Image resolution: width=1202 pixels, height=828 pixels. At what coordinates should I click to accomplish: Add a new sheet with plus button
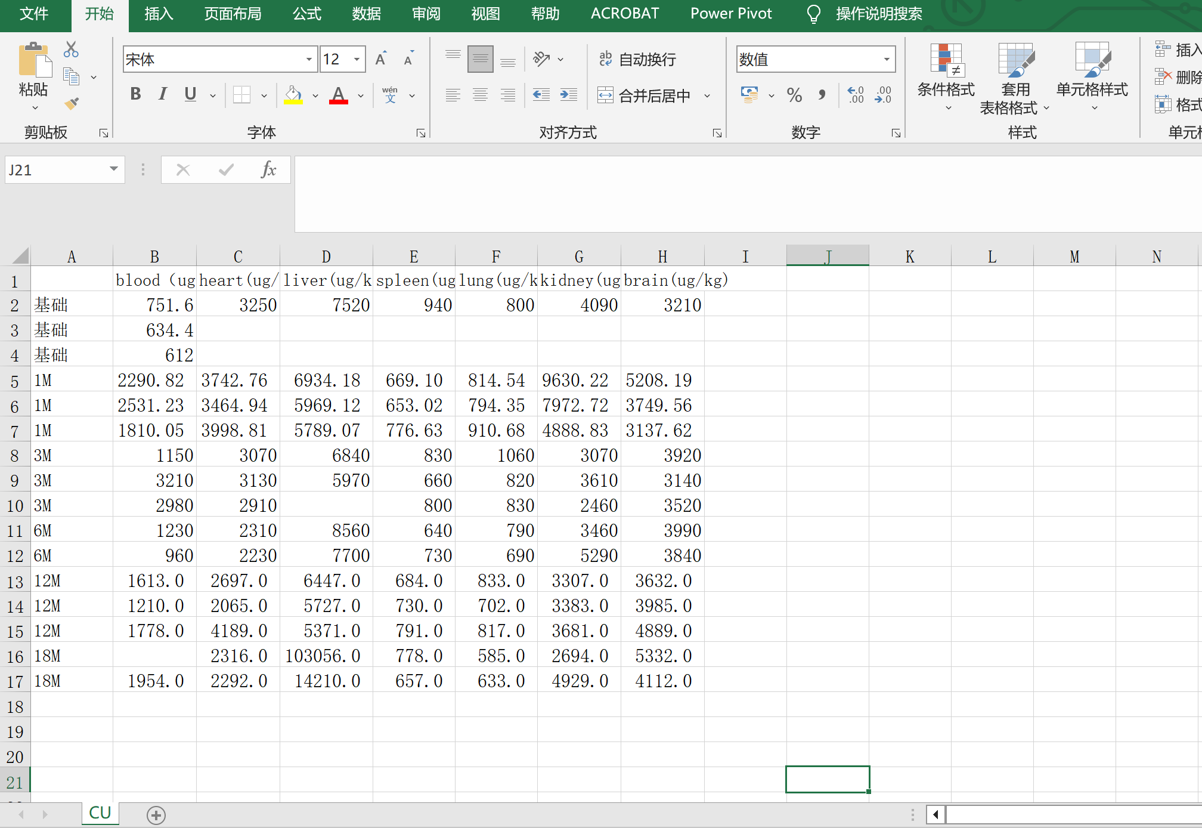(x=156, y=815)
